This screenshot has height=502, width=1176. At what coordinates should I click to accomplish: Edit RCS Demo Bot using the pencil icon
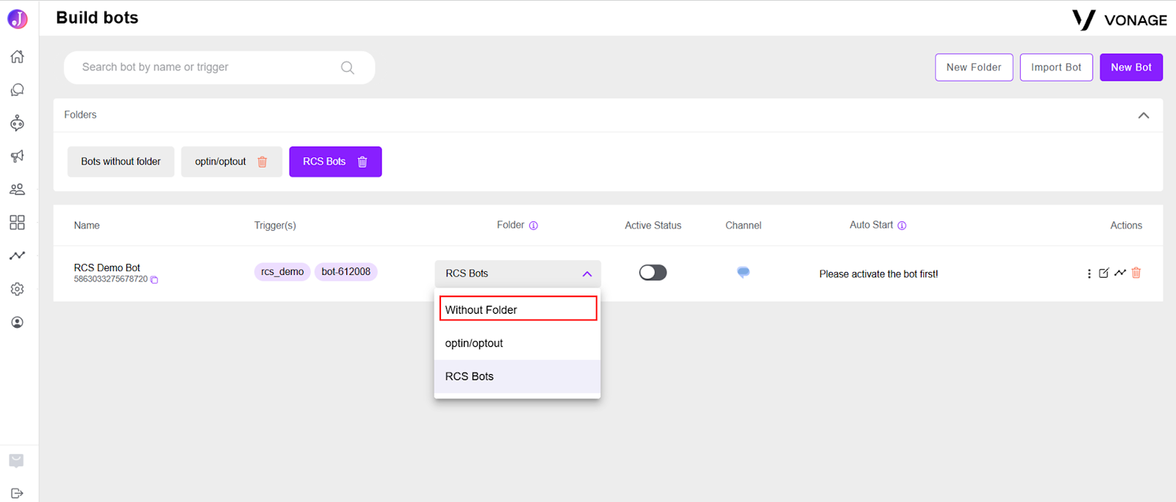1103,273
